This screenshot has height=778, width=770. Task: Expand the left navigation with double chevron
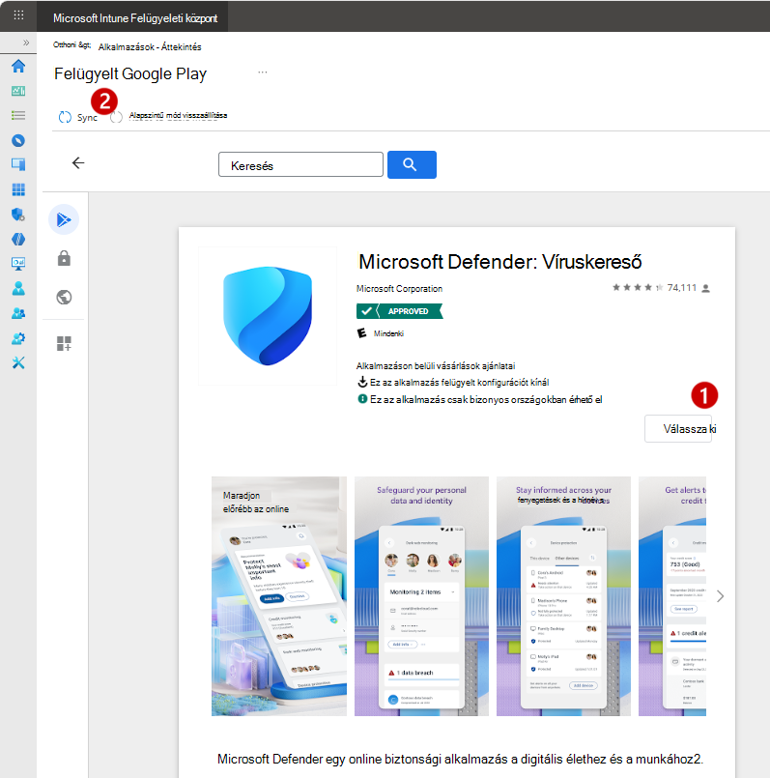coord(26,43)
